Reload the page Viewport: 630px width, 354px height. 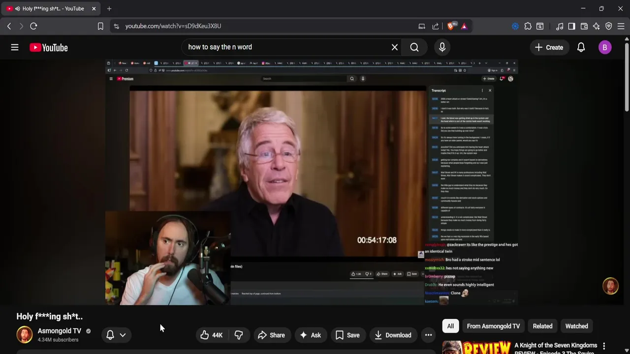click(33, 26)
